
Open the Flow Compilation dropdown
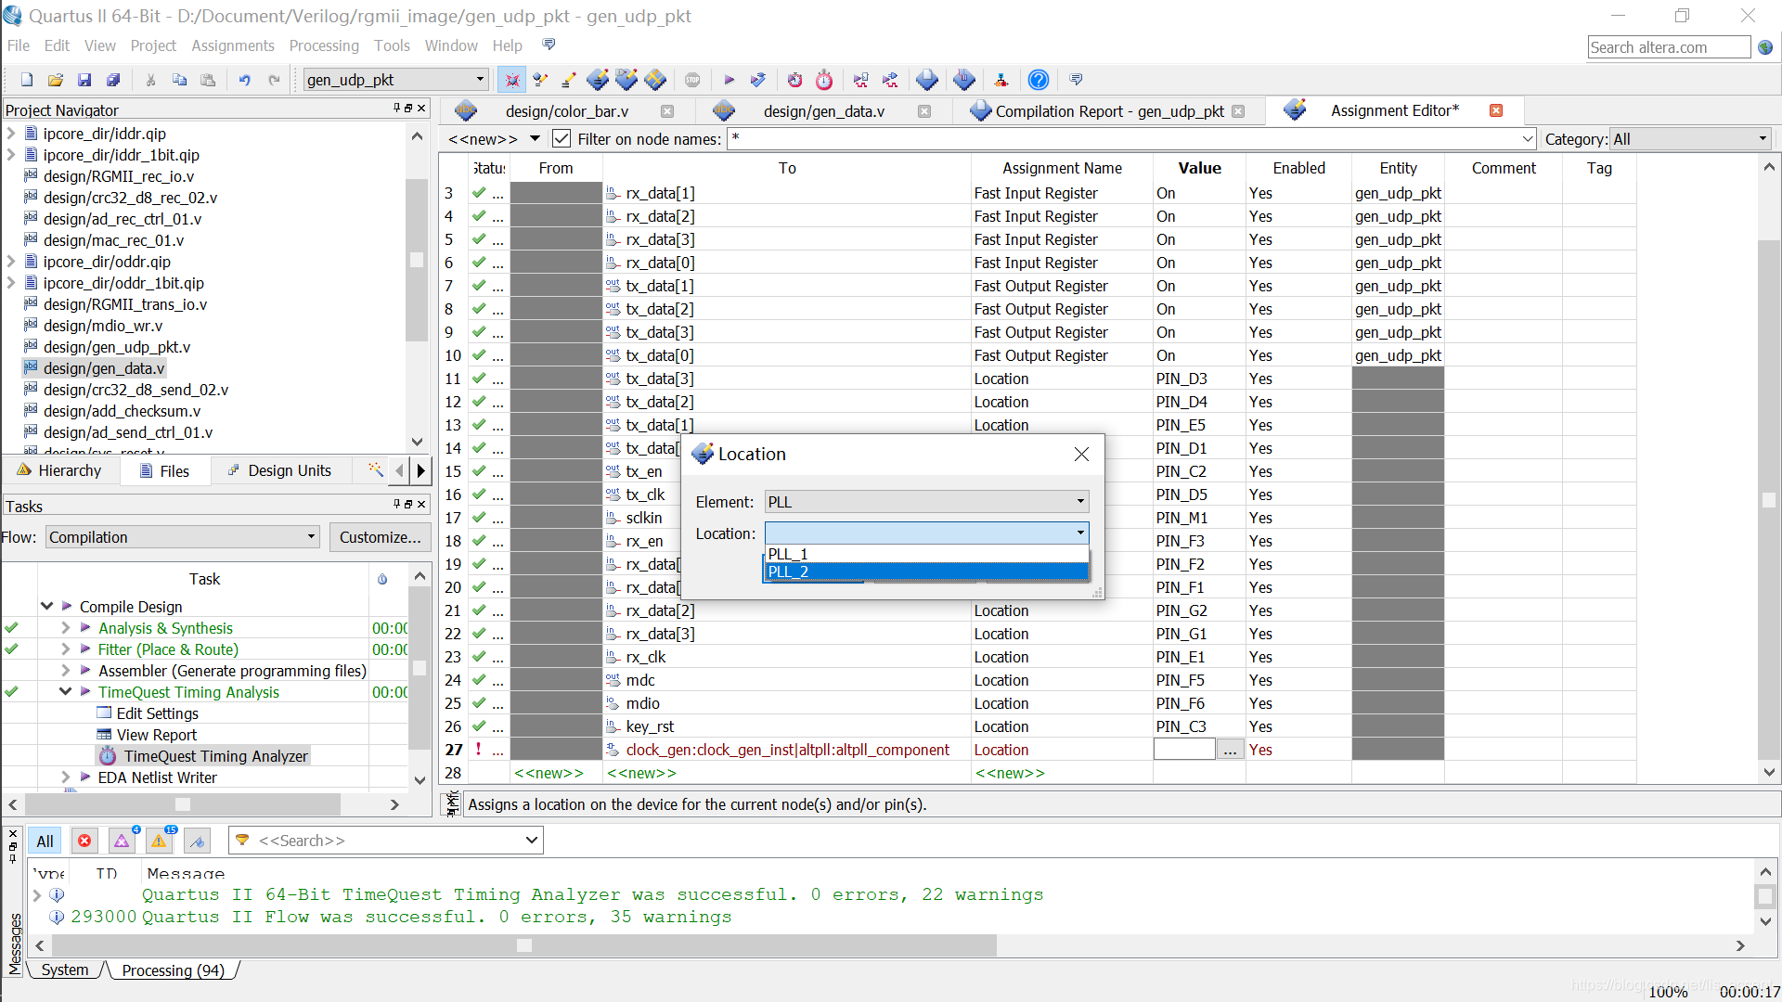point(182,537)
